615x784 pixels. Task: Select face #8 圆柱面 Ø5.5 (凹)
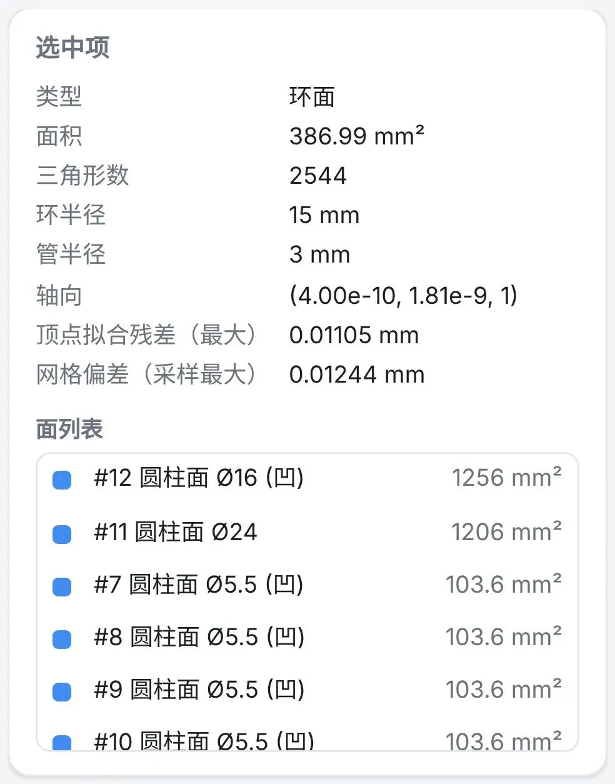coord(307,638)
